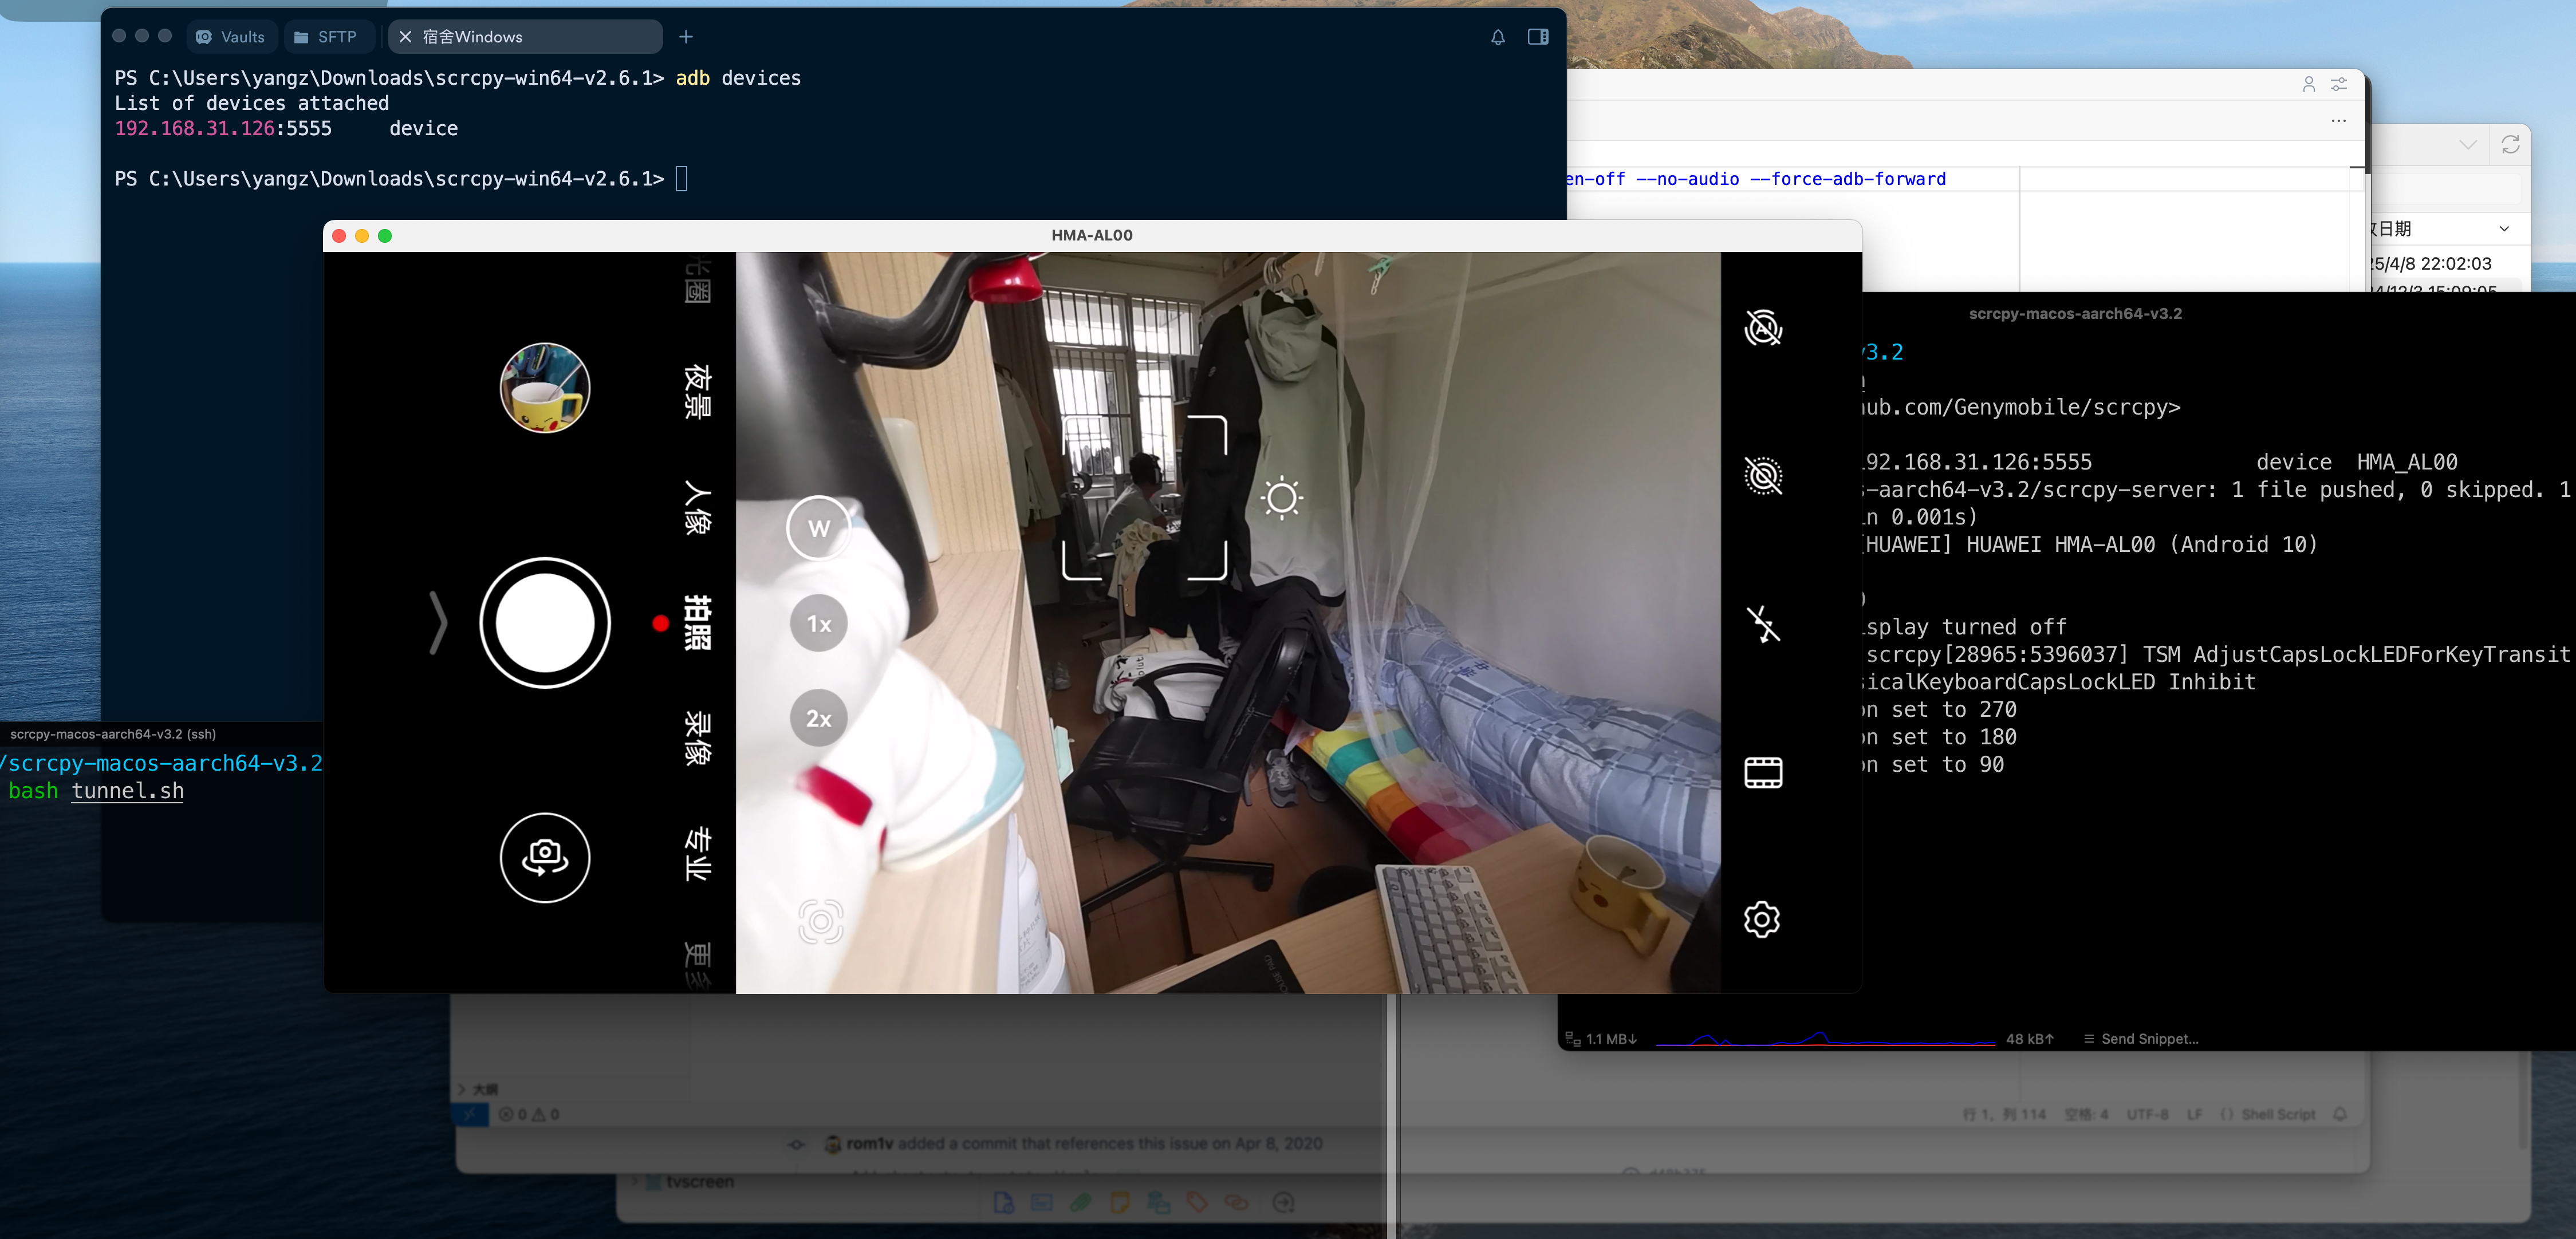Image resolution: width=2576 pixels, height=1239 pixels.
Task: Open the 日期 date column dropdown
Action: [x=2504, y=229]
